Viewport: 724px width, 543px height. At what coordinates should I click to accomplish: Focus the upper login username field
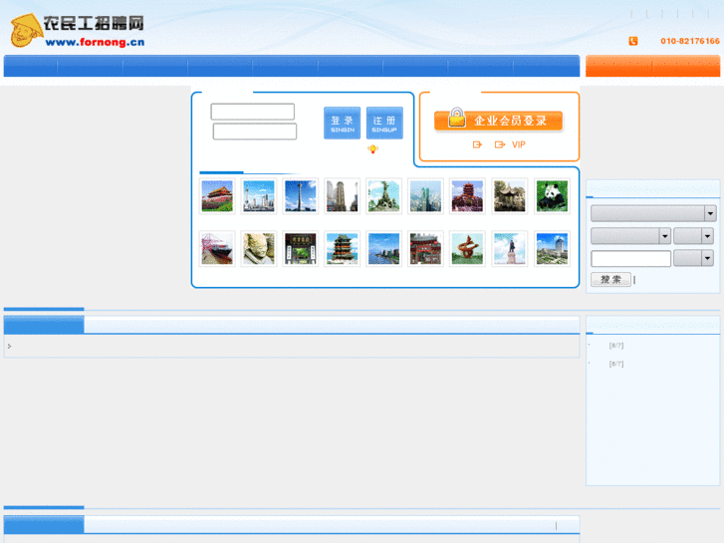point(253,112)
